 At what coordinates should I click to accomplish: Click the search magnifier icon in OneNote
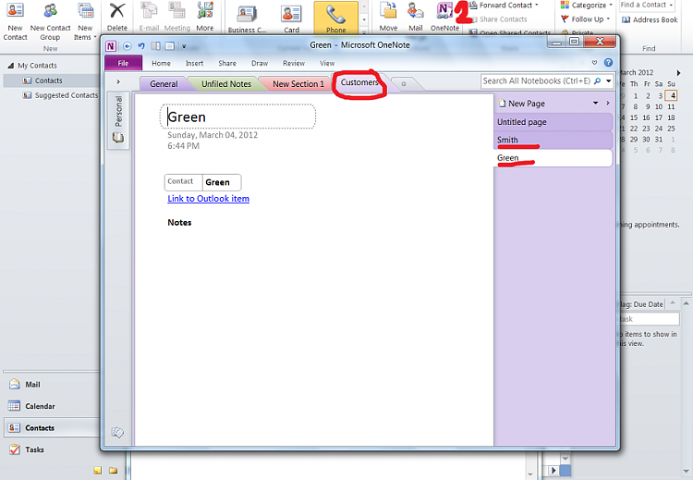597,81
